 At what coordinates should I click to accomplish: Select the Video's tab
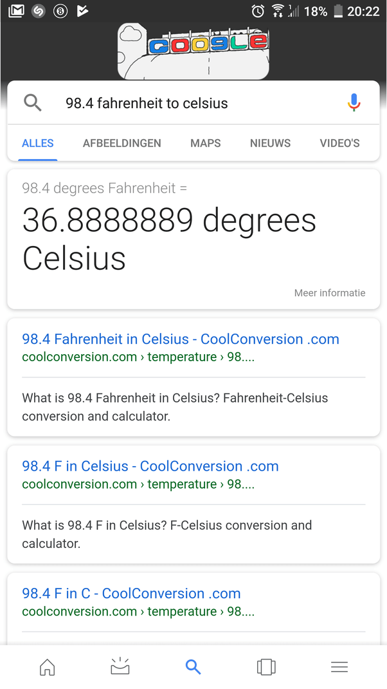coord(339,143)
